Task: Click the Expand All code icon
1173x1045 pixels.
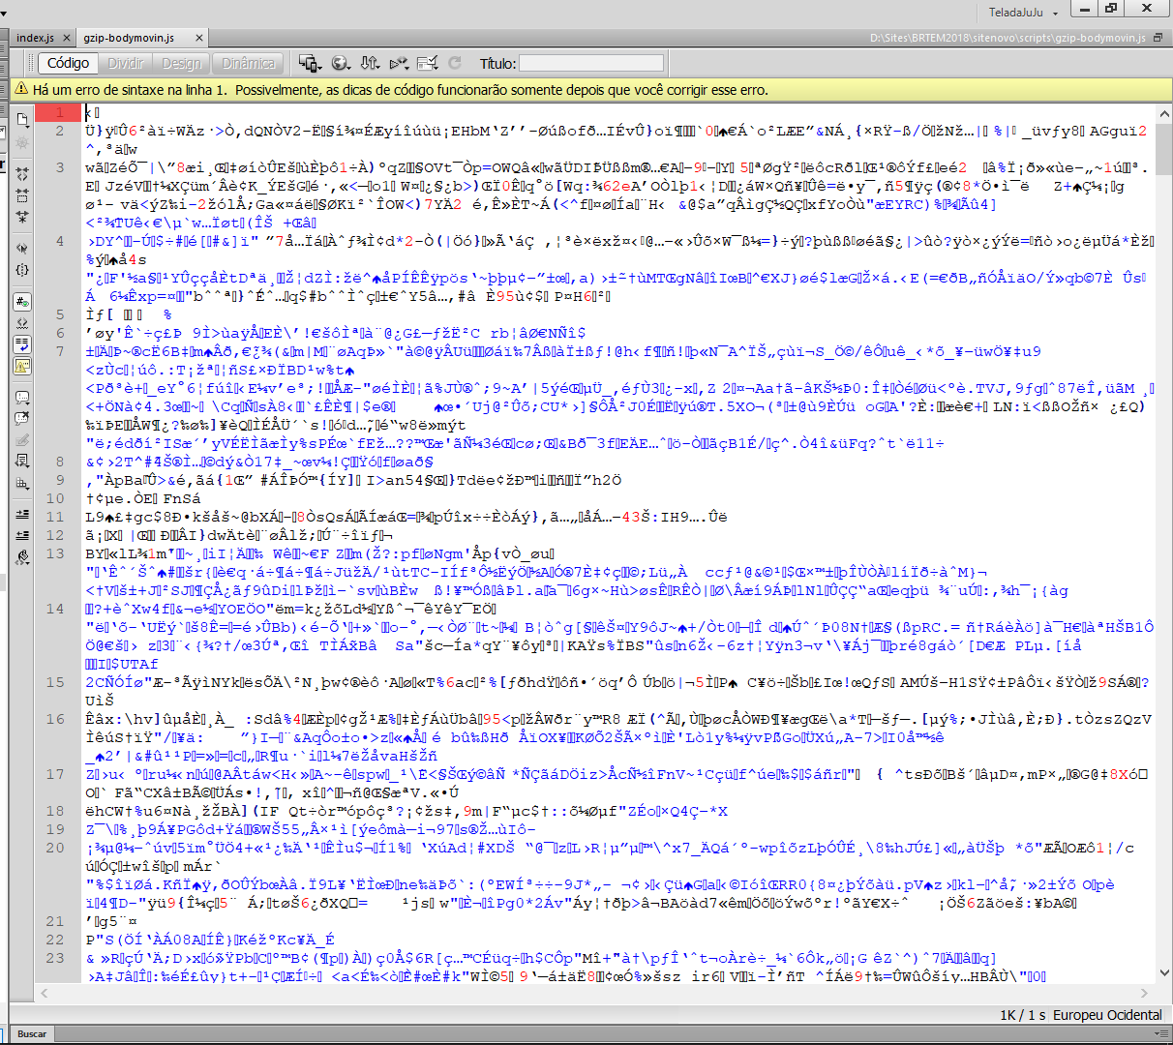Action: click(x=22, y=216)
